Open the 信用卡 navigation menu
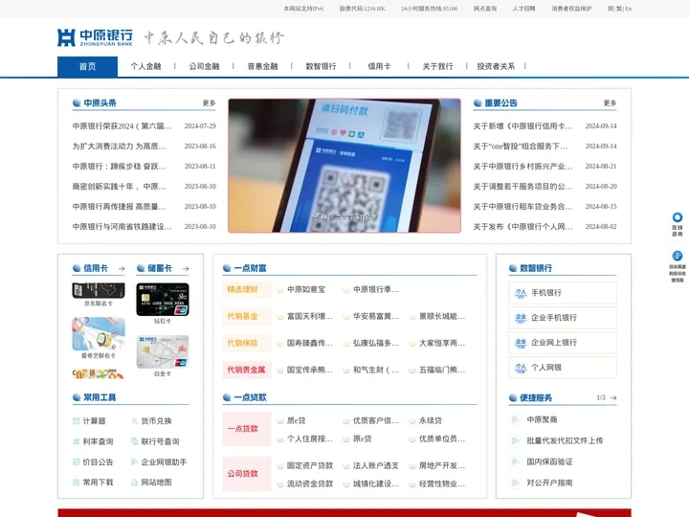 point(379,66)
